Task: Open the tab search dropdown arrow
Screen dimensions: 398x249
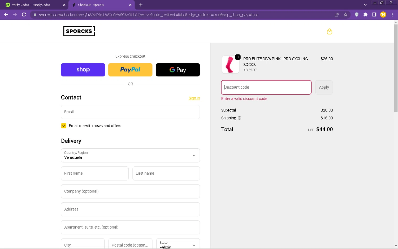Action: click(365, 5)
